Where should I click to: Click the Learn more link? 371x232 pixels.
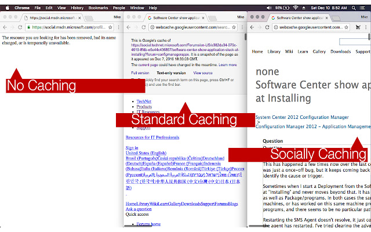pos(227,64)
